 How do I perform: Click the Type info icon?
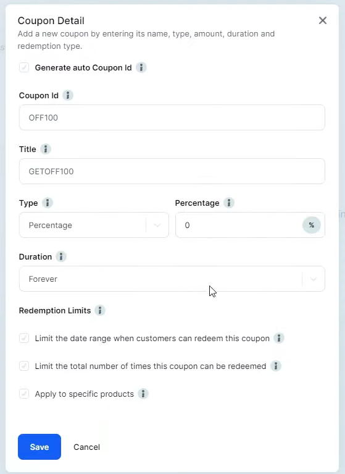(x=47, y=203)
